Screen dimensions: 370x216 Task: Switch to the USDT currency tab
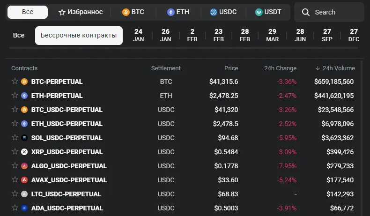pos(268,12)
